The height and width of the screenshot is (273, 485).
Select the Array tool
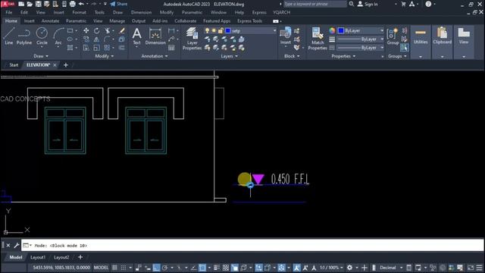point(108,48)
